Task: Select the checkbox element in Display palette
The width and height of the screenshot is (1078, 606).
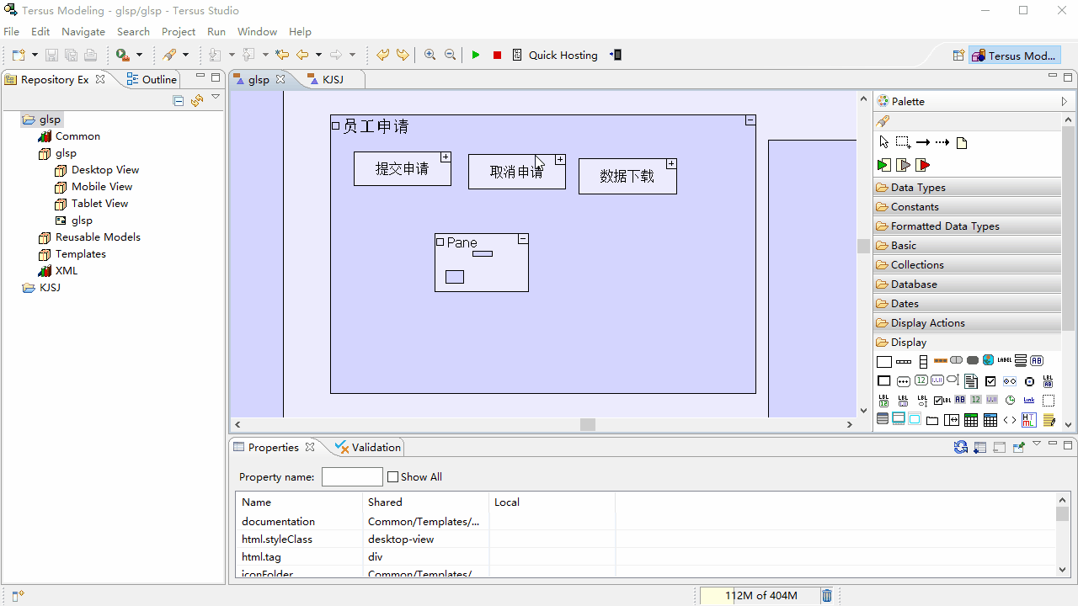Action: tap(990, 381)
